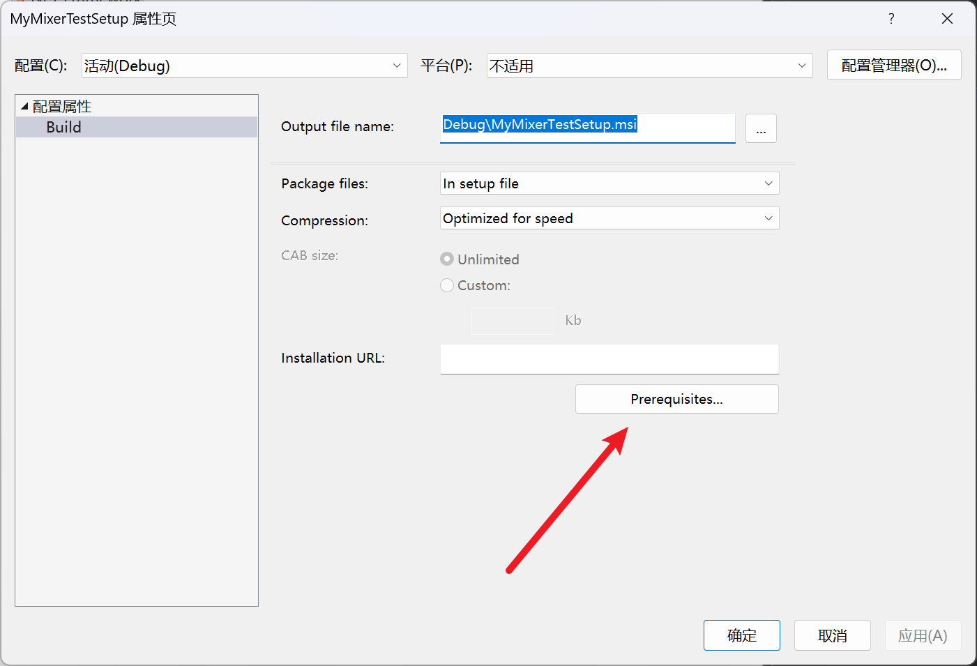Cancel with the 取消 button
Viewport: 977px width, 666px height.
(832, 635)
